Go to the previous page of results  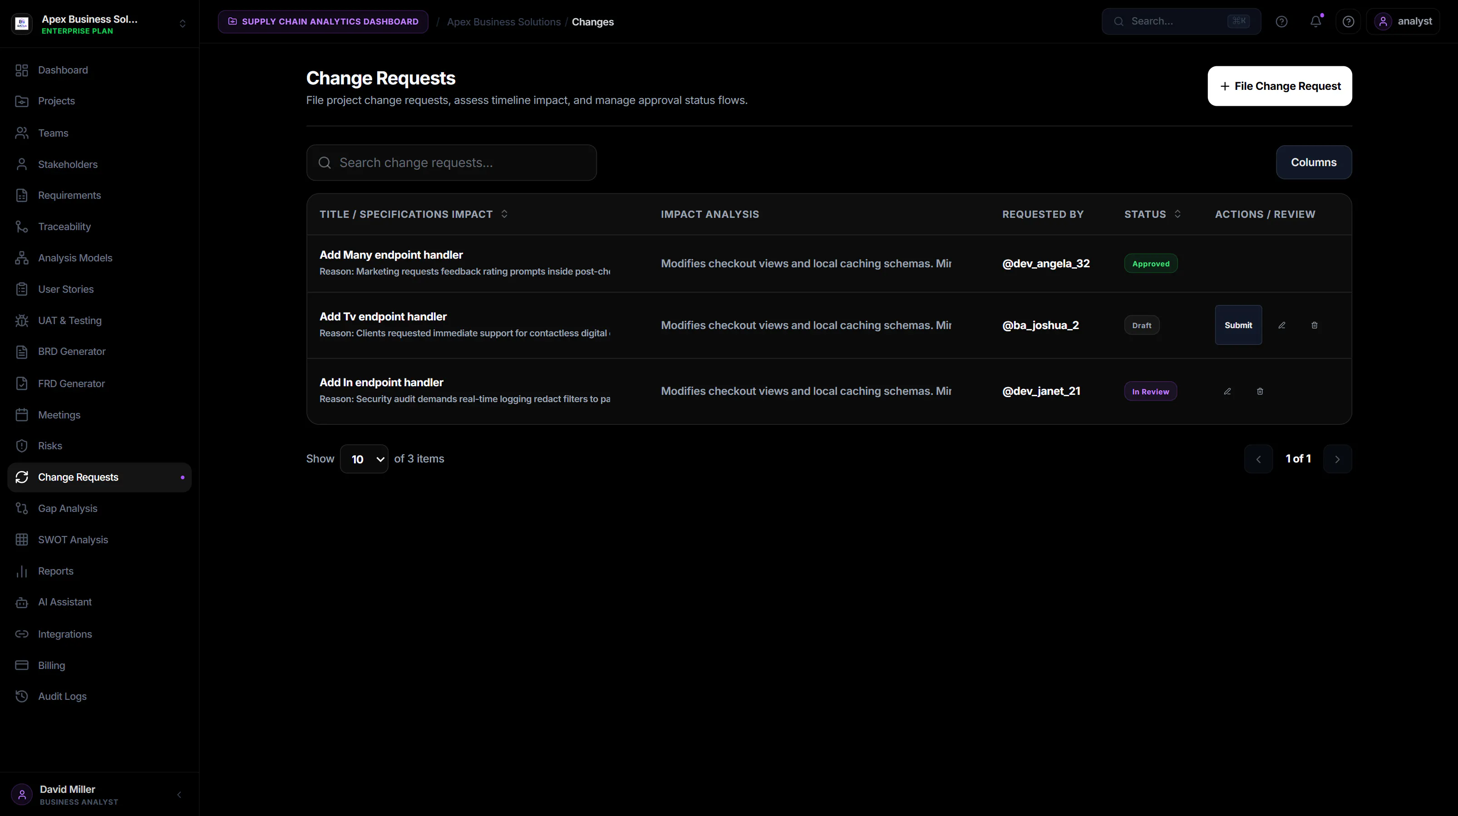click(1258, 459)
